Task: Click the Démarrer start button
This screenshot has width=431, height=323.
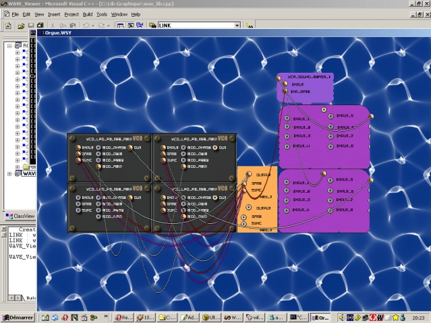Action: (18, 317)
